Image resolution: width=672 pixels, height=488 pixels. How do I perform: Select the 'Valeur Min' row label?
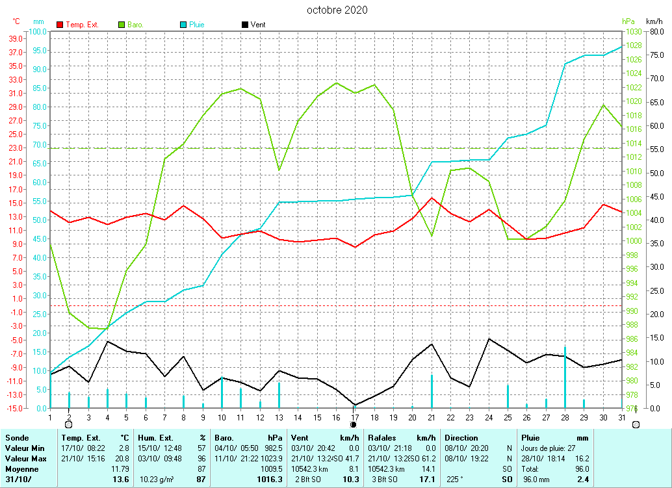pos(25,448)
